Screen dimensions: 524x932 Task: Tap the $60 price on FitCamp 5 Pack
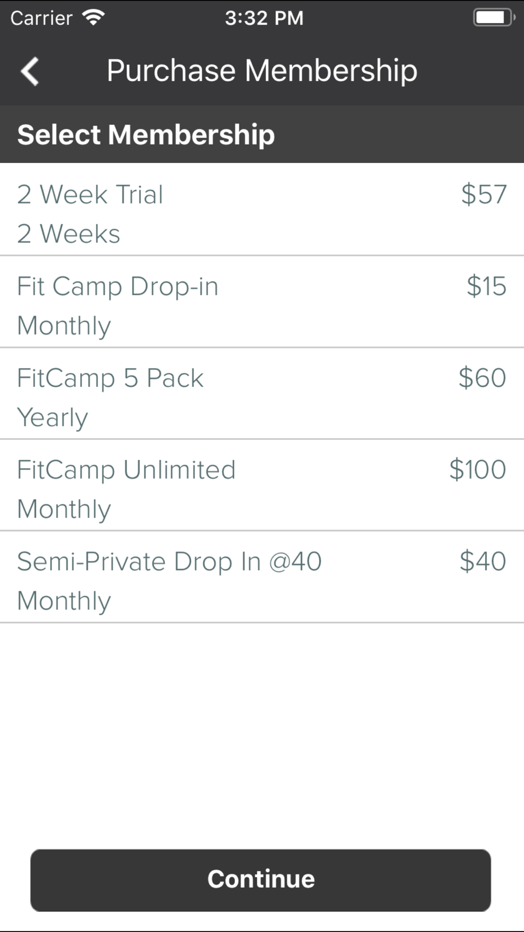point(482,378)
